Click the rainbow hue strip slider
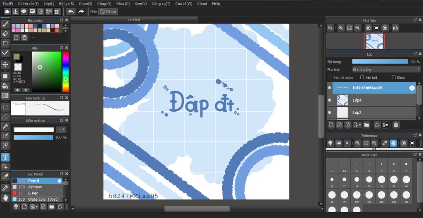The image size is (423, 218). tap(66, 72)
